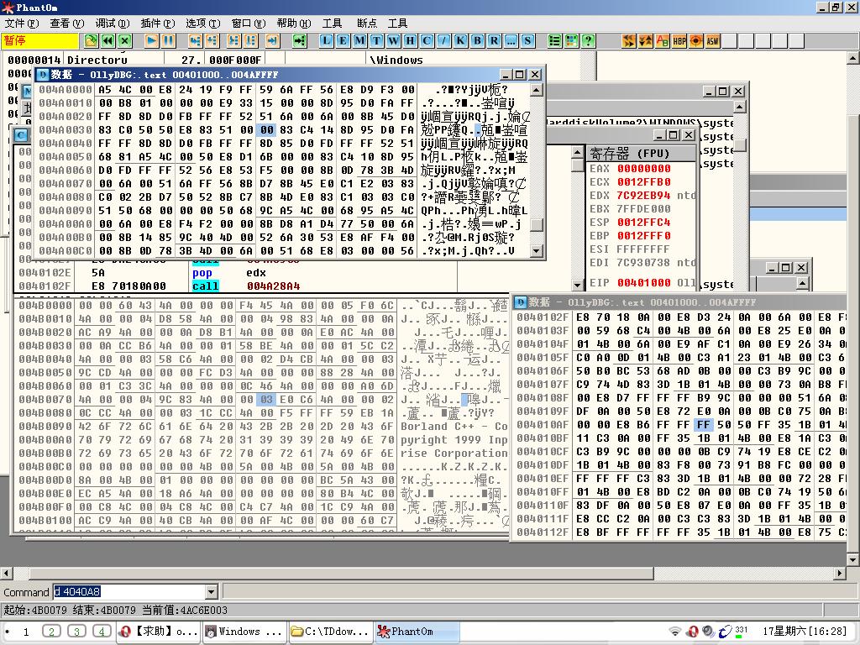This screenshot has width=860, height=645.
Task: Open Windows list with W button
Action: [x=393, y=40]
